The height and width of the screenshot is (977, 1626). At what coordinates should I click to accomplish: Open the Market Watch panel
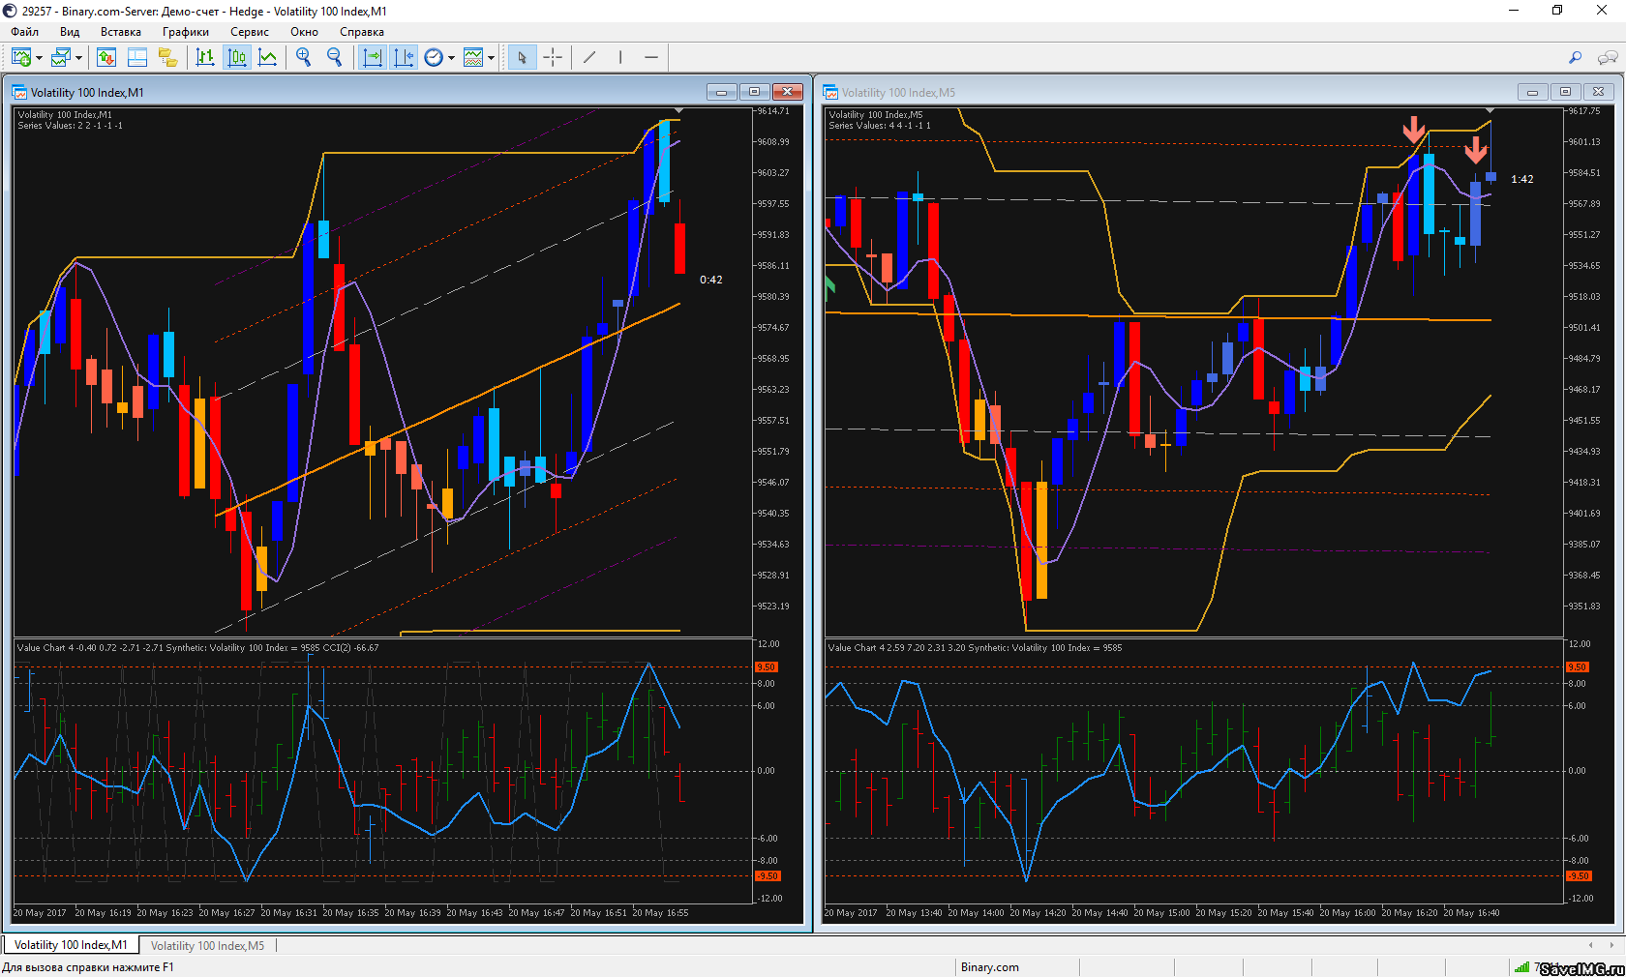(x=106, y=58)
